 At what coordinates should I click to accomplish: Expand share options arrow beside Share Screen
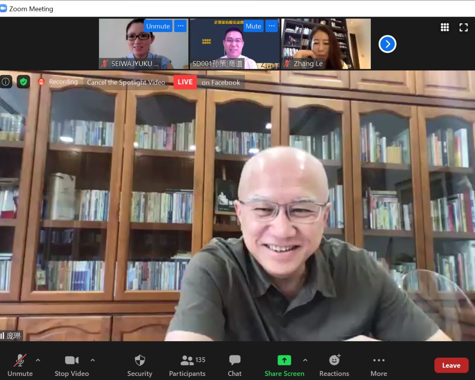click(305, 360)
